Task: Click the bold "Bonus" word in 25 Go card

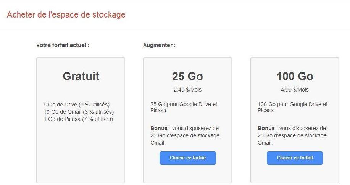Action: pos(159,128)
